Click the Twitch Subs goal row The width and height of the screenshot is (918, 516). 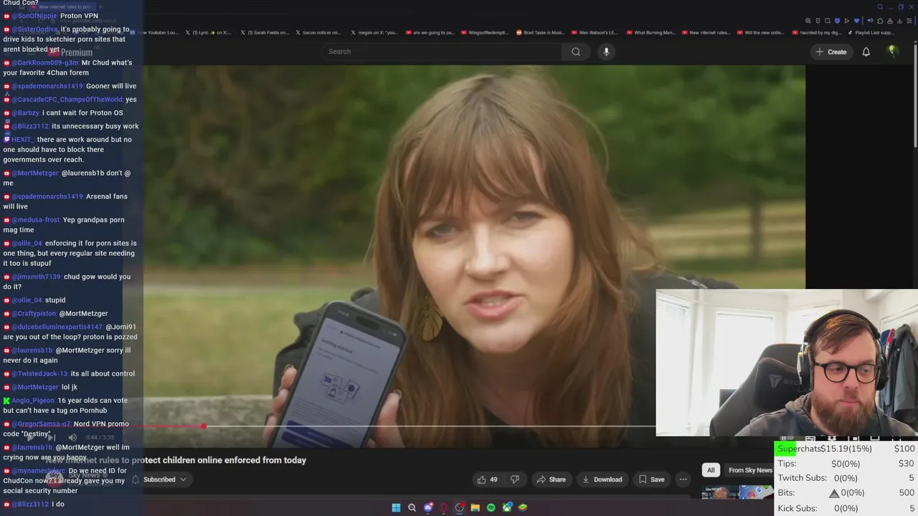tap(846, 478)
